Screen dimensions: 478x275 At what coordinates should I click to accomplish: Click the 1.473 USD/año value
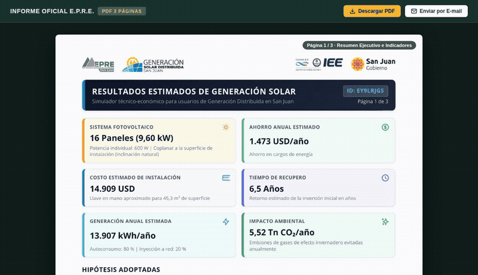coord(279,142)
